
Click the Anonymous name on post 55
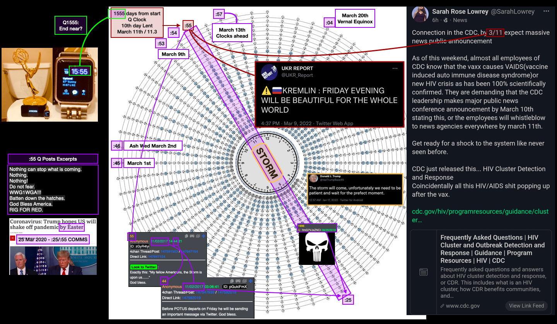point(139,241)
